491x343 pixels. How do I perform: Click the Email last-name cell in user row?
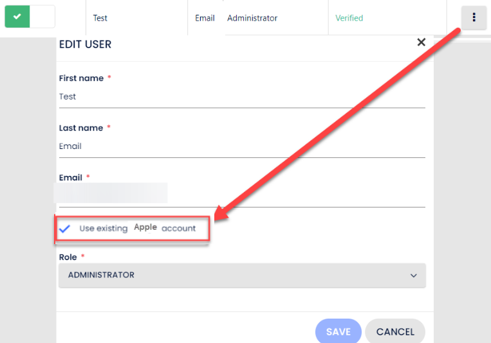pos(205,18)
